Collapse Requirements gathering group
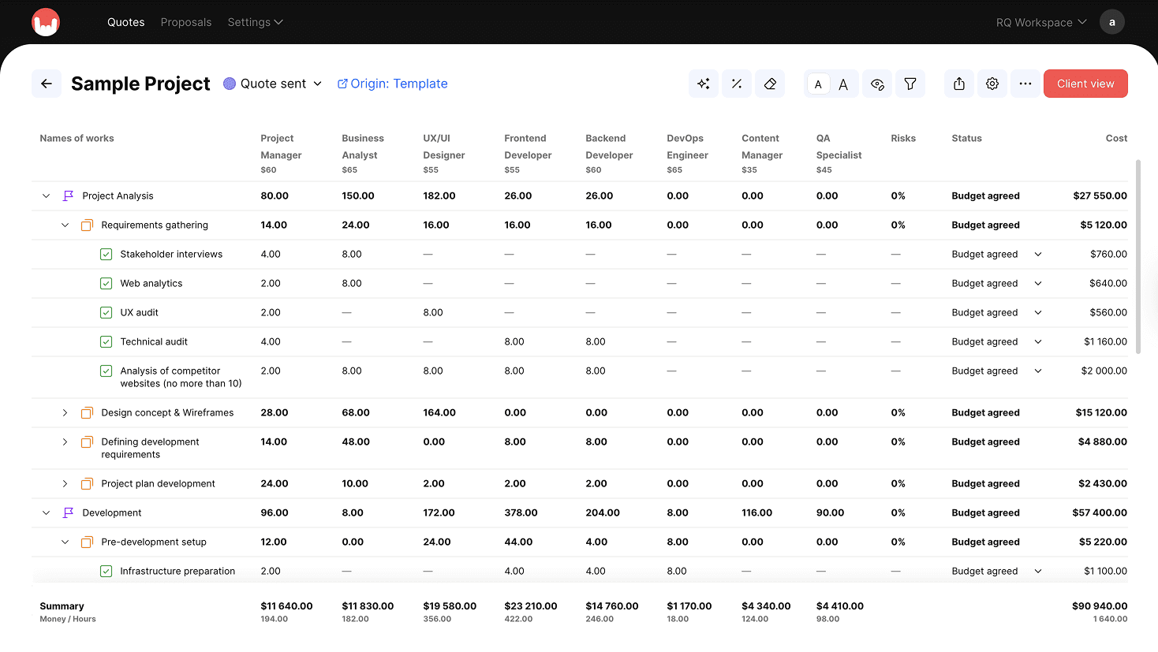Viewport: 1158px width, 652px height. pyautogui.click(x=65, y=225)
